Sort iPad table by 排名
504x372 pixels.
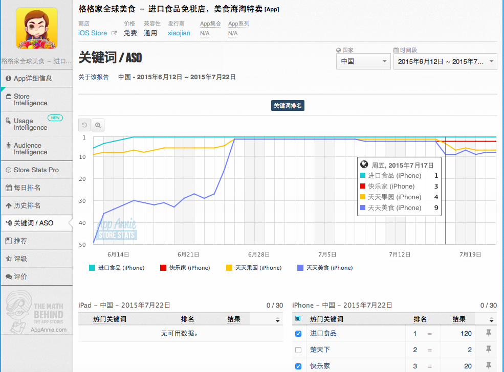pos(187,319)
